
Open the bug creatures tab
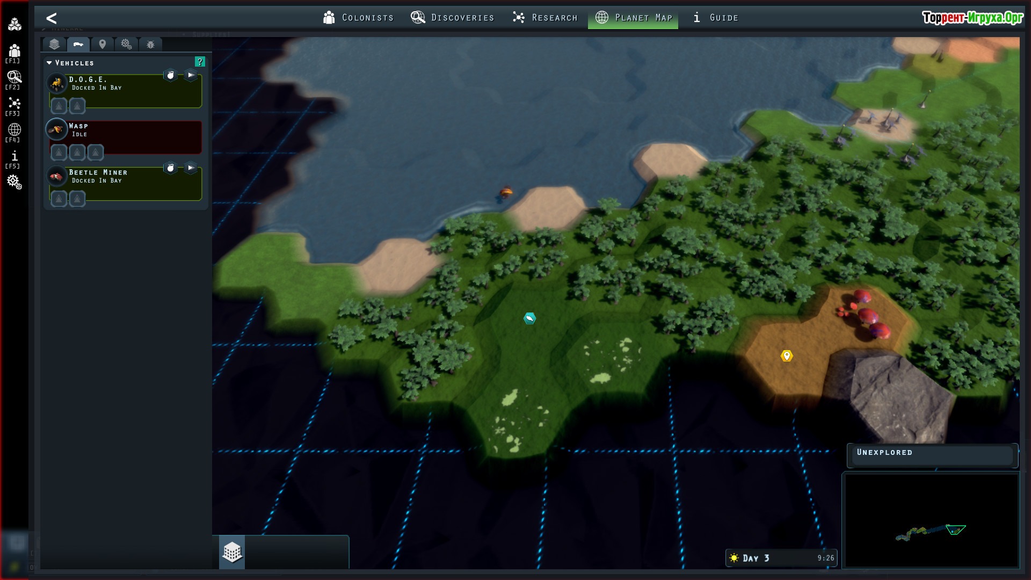[x=150, y=45]
